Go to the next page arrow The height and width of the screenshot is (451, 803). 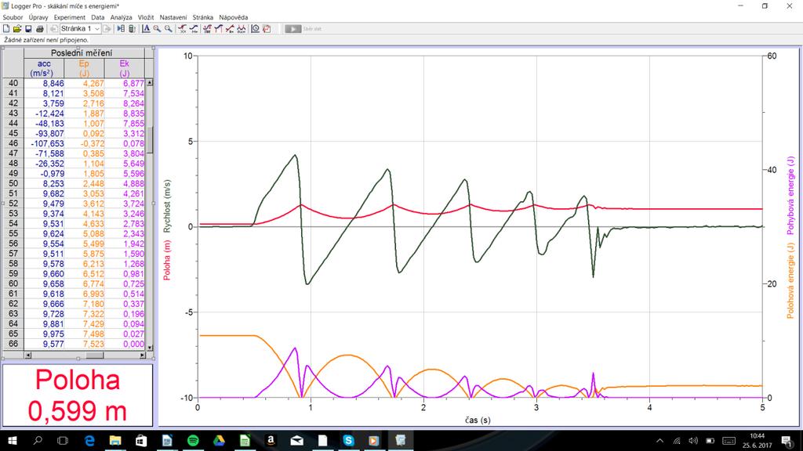107,29
